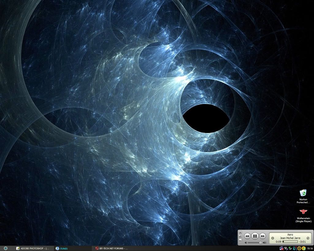314x251 pixels.
Task: Skip to next track in iTunes mini player
Action: (x=262, y=236)
